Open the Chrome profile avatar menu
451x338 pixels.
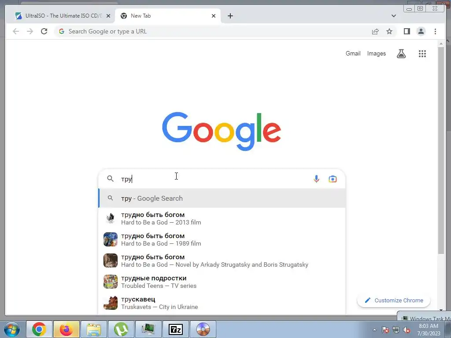pyautogui.click(x=421, y=31)
